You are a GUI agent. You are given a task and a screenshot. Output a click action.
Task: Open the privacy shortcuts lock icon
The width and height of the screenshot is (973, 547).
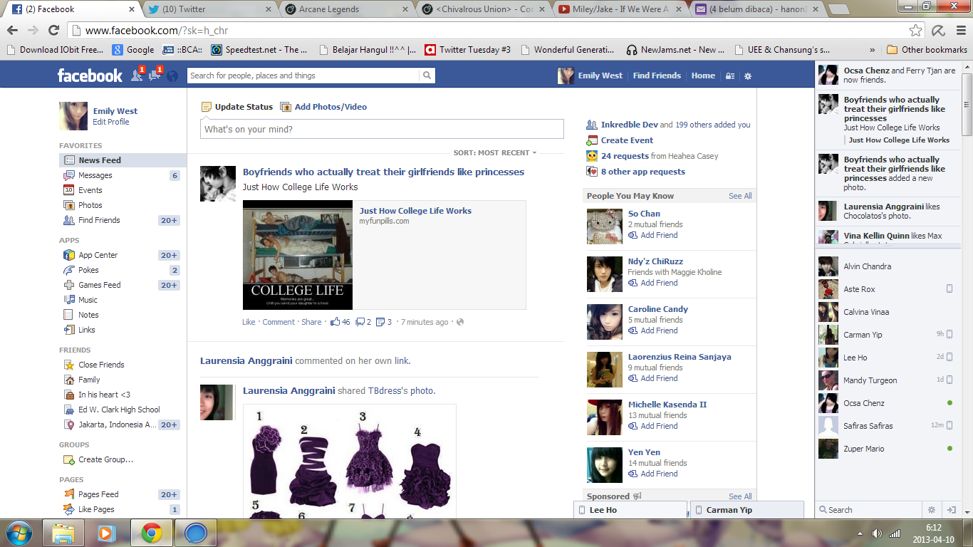click(x=730, y=76)
